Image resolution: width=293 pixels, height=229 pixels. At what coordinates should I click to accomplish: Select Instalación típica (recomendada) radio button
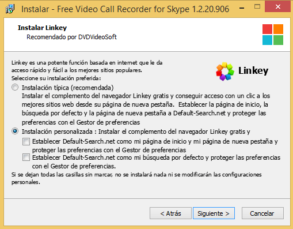coord(15,88)
